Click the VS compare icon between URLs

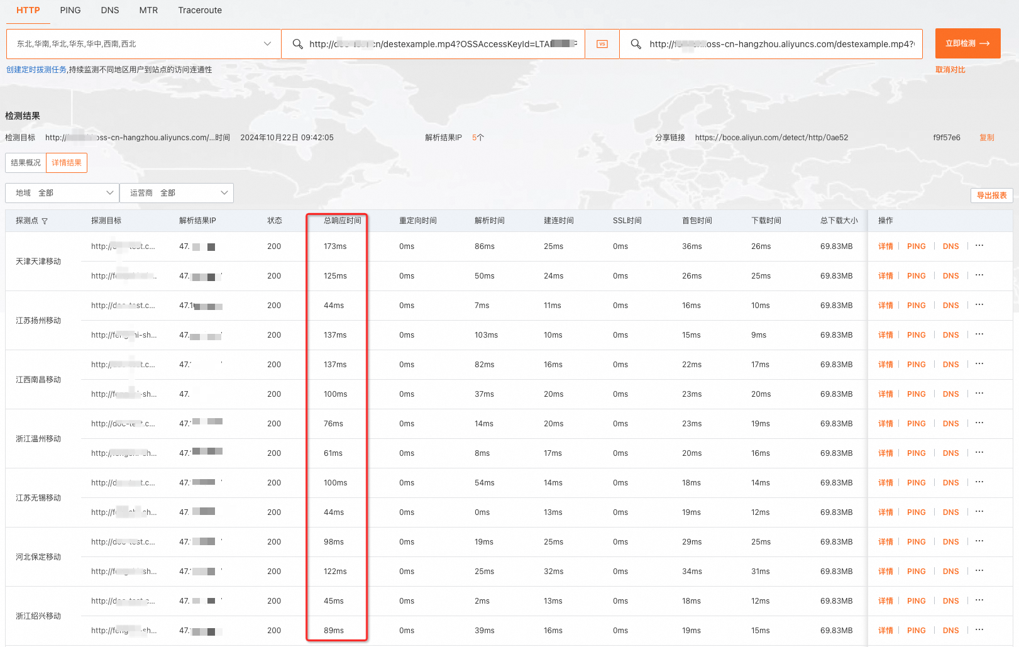(602, 44)
